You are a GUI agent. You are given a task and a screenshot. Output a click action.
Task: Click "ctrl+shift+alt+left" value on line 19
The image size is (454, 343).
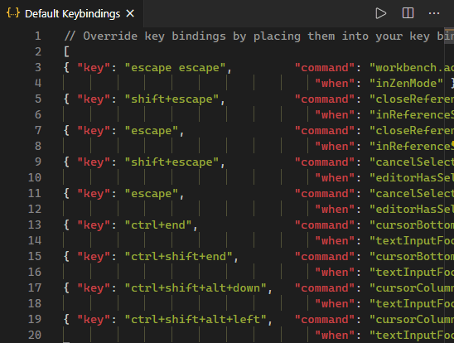tap(196, 320)
